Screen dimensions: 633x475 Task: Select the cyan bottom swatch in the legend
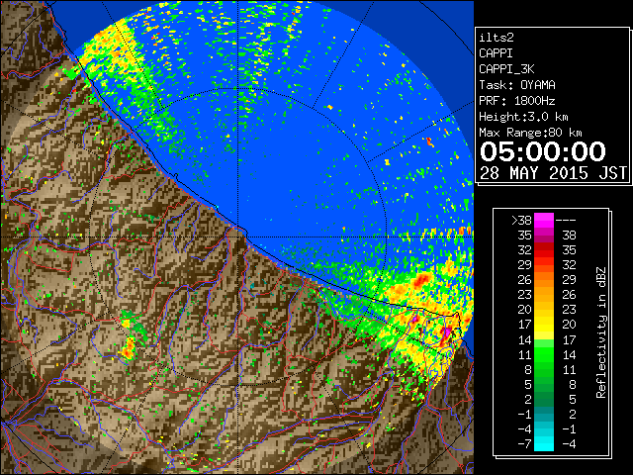click(x=544, y=445)
